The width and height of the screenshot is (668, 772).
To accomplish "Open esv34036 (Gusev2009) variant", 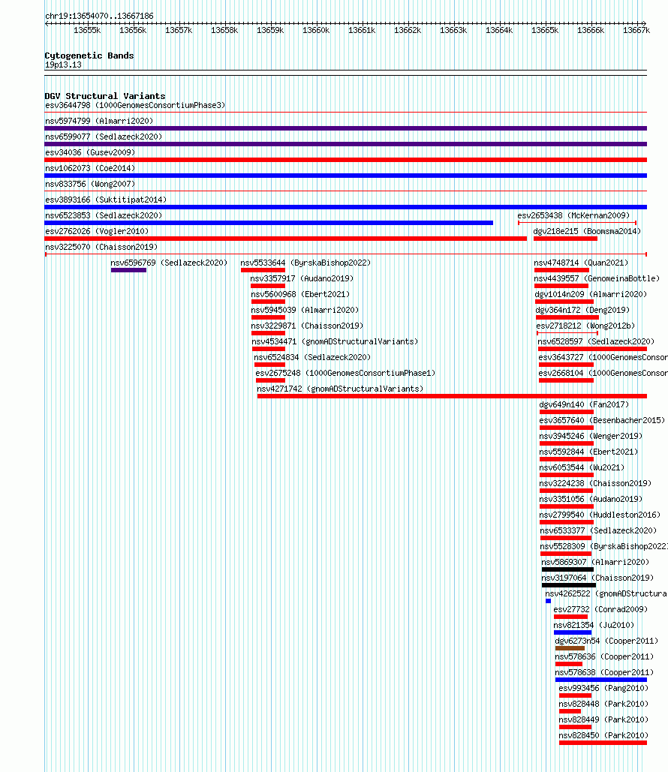I will pos(90,152).
